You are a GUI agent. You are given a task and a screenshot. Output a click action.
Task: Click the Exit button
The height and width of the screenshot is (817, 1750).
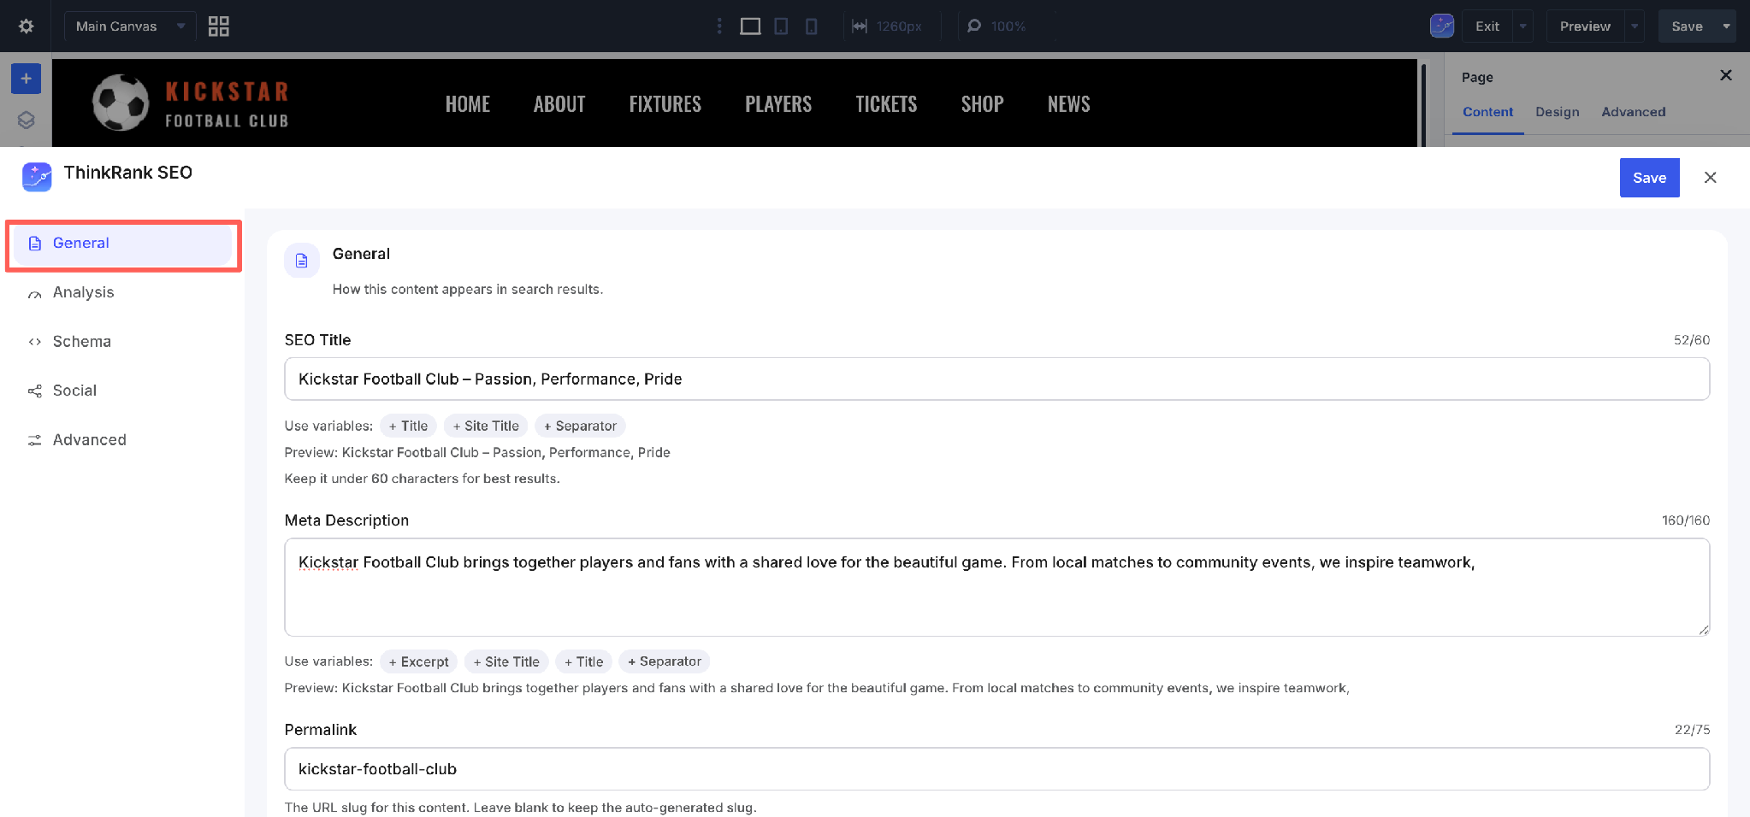pyautogui.click(x=1487, y=26)
